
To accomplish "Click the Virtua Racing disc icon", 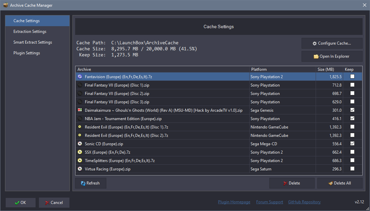I will [x=80, y=169].
